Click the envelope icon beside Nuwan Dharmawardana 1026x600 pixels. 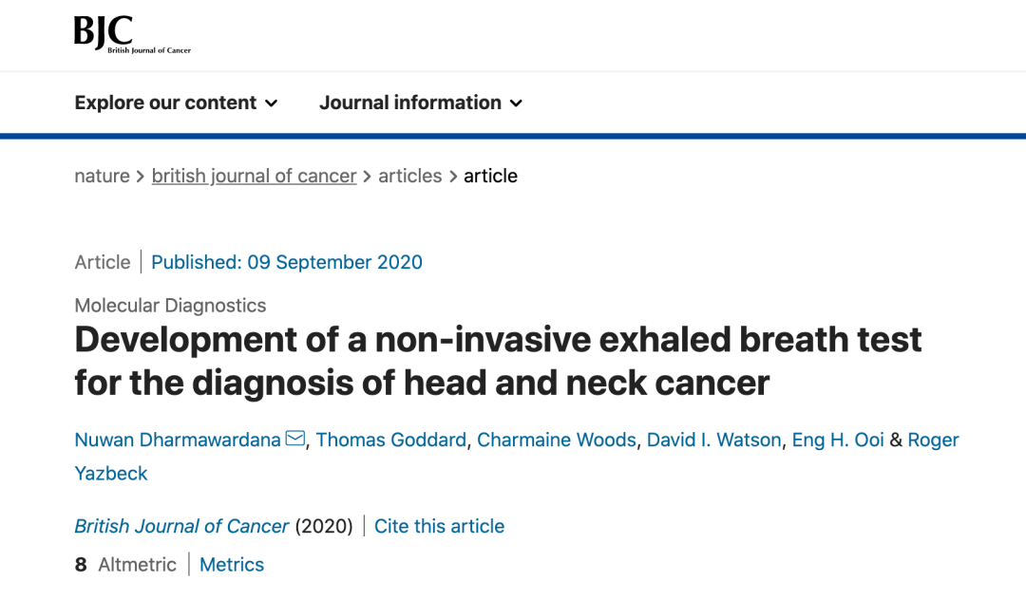pyautogui.click(x=295, y=439)
